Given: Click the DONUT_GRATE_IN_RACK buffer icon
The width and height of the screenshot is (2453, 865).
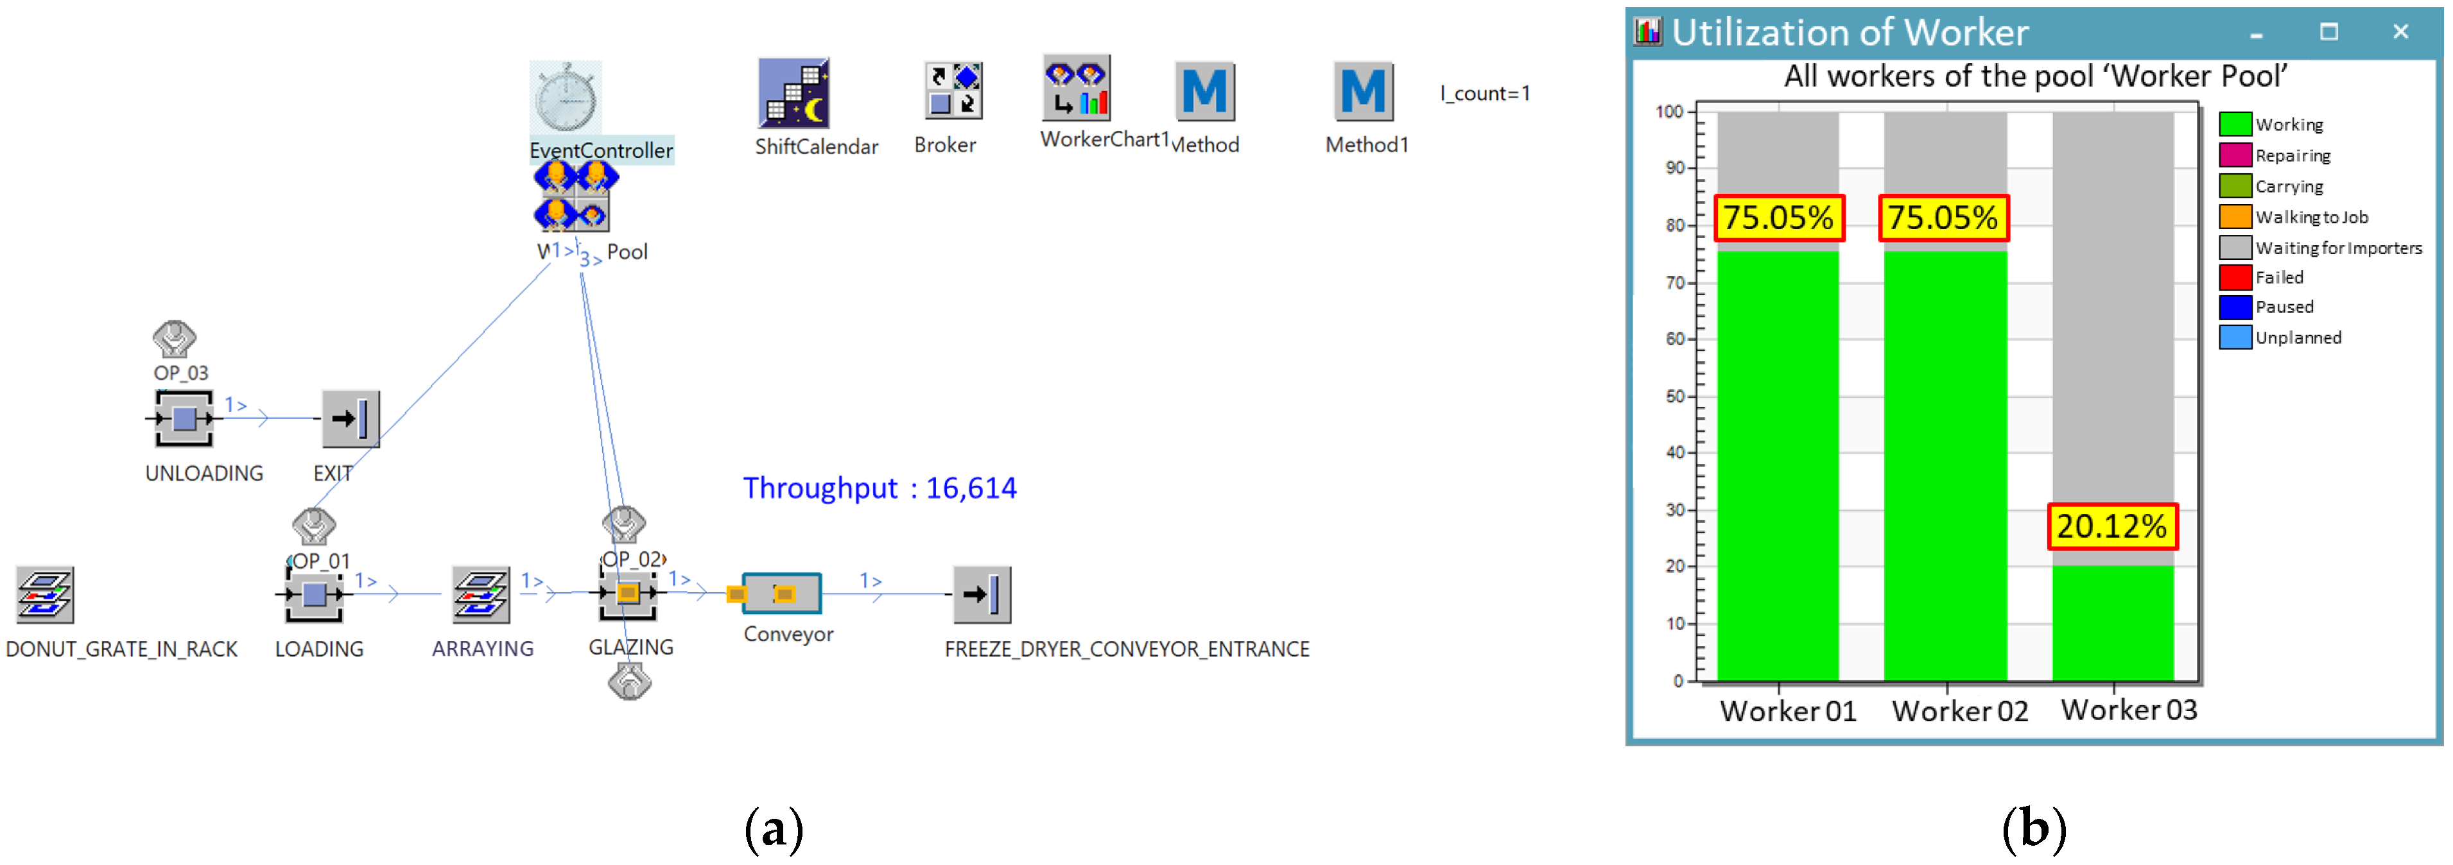Looking at the screenshot, I should point(45,595).
